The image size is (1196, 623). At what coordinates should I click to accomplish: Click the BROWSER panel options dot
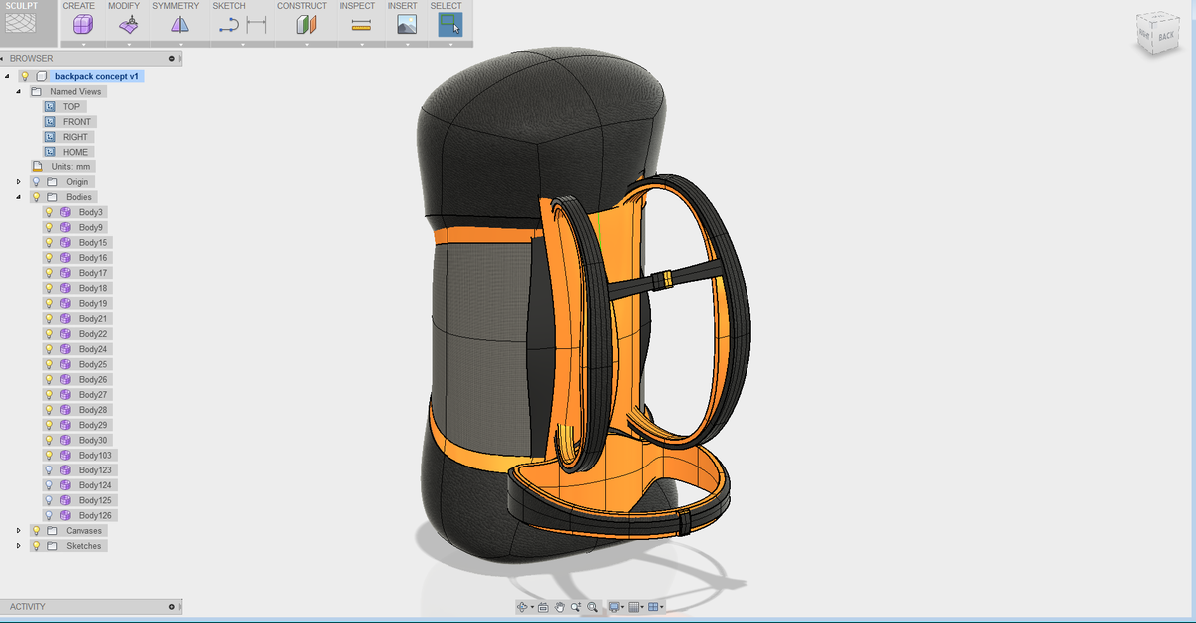(171, 58)
